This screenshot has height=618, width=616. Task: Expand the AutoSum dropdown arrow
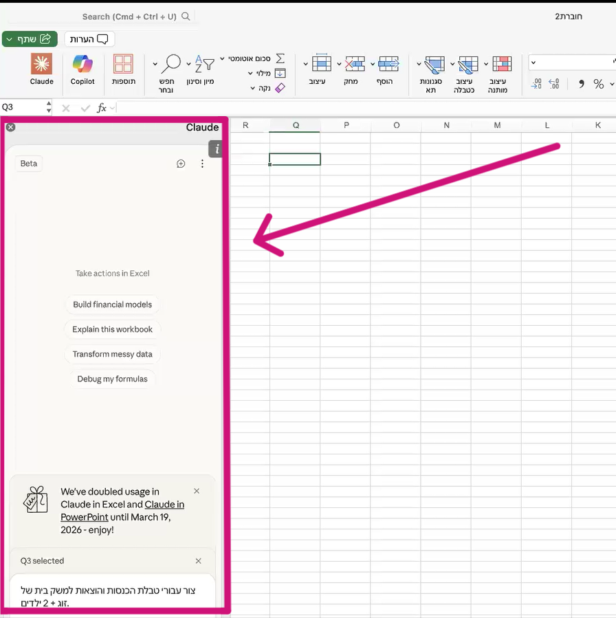tap(222, 58)
